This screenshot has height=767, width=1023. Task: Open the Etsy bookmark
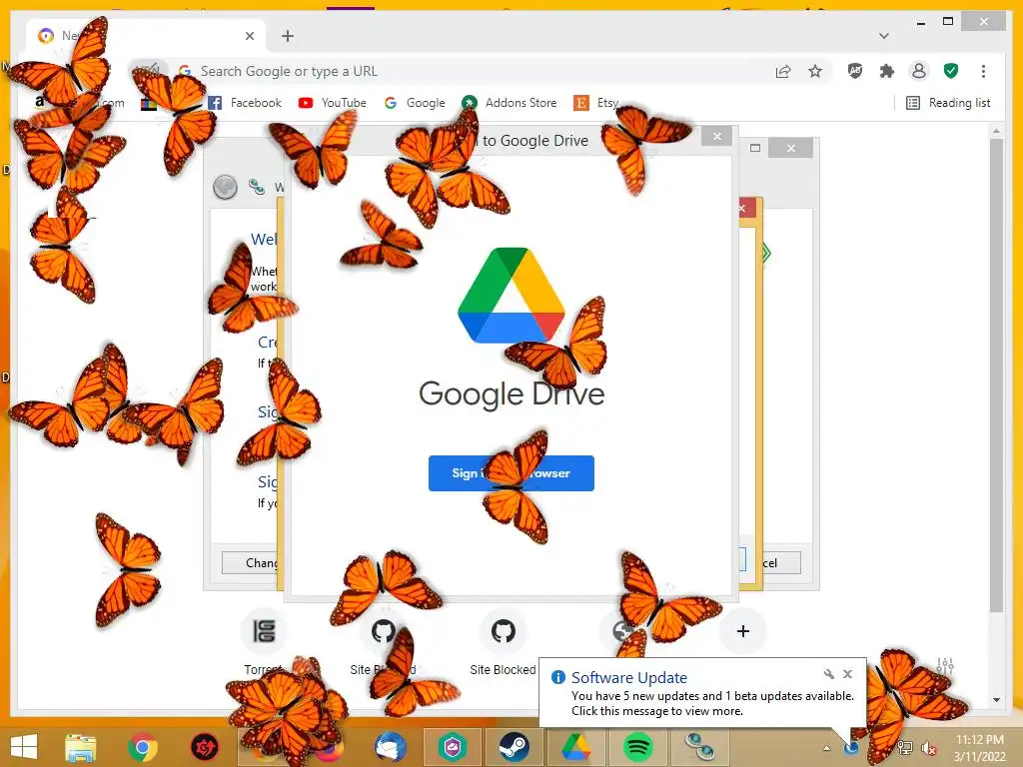point(595,103)
